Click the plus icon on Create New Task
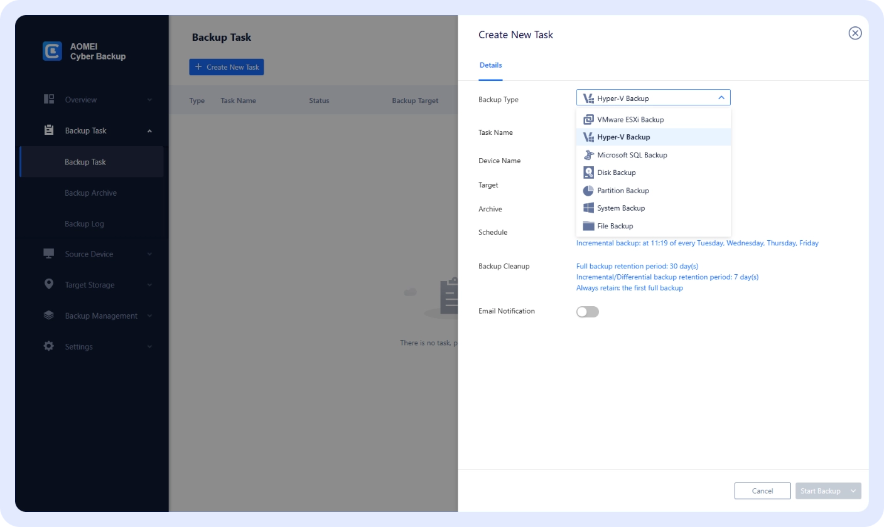Image resolution: width=884 pixels, height=527 pixels. coord(198,67)
